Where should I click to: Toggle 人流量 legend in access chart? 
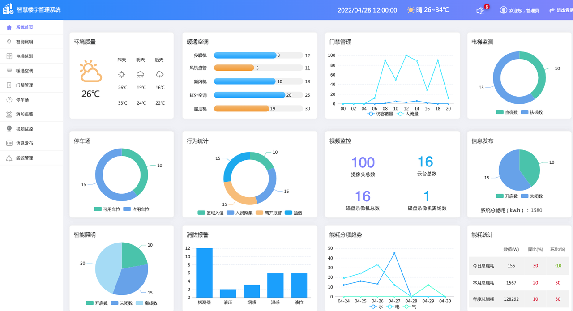coord(407,114)
